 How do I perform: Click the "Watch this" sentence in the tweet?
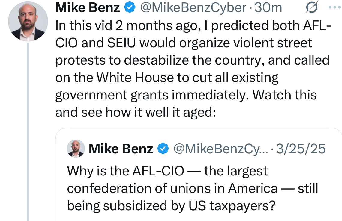285,95
